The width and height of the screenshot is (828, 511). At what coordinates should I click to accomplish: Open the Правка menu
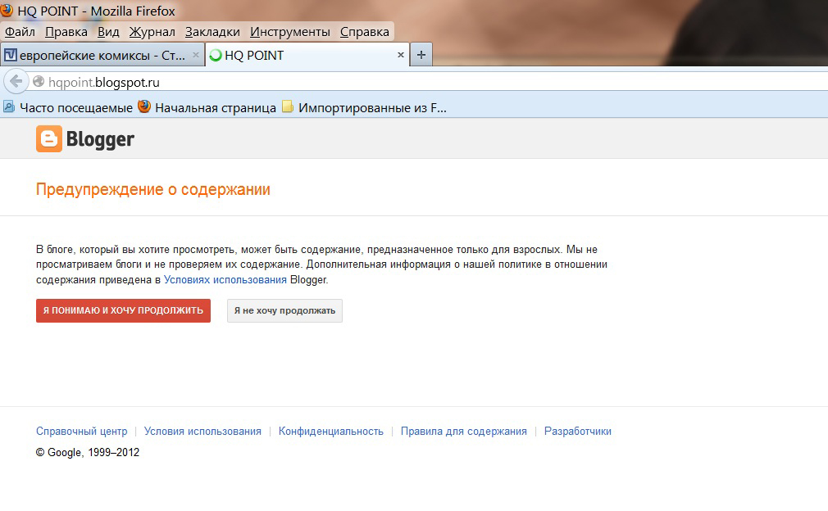coord(66,32)
